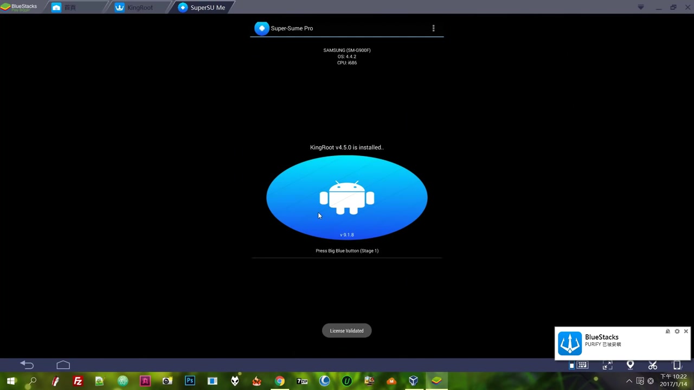This screenshot has height=390, width=694.
Task: Open the BlueStacks location pin tool
Action: tap(630, 366)
